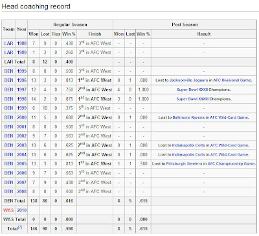Open AFC Wild-Card Game link in 2000 row

pyautogui.click(x=229, y=117)
